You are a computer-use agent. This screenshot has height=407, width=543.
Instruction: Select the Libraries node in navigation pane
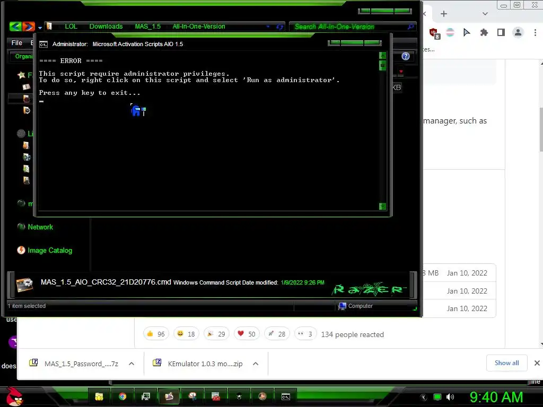pyautogui.click(x=21, y=133)
